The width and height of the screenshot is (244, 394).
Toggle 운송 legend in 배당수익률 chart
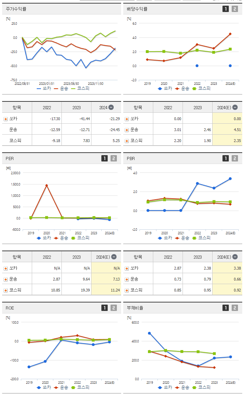(x=182, y=88)
